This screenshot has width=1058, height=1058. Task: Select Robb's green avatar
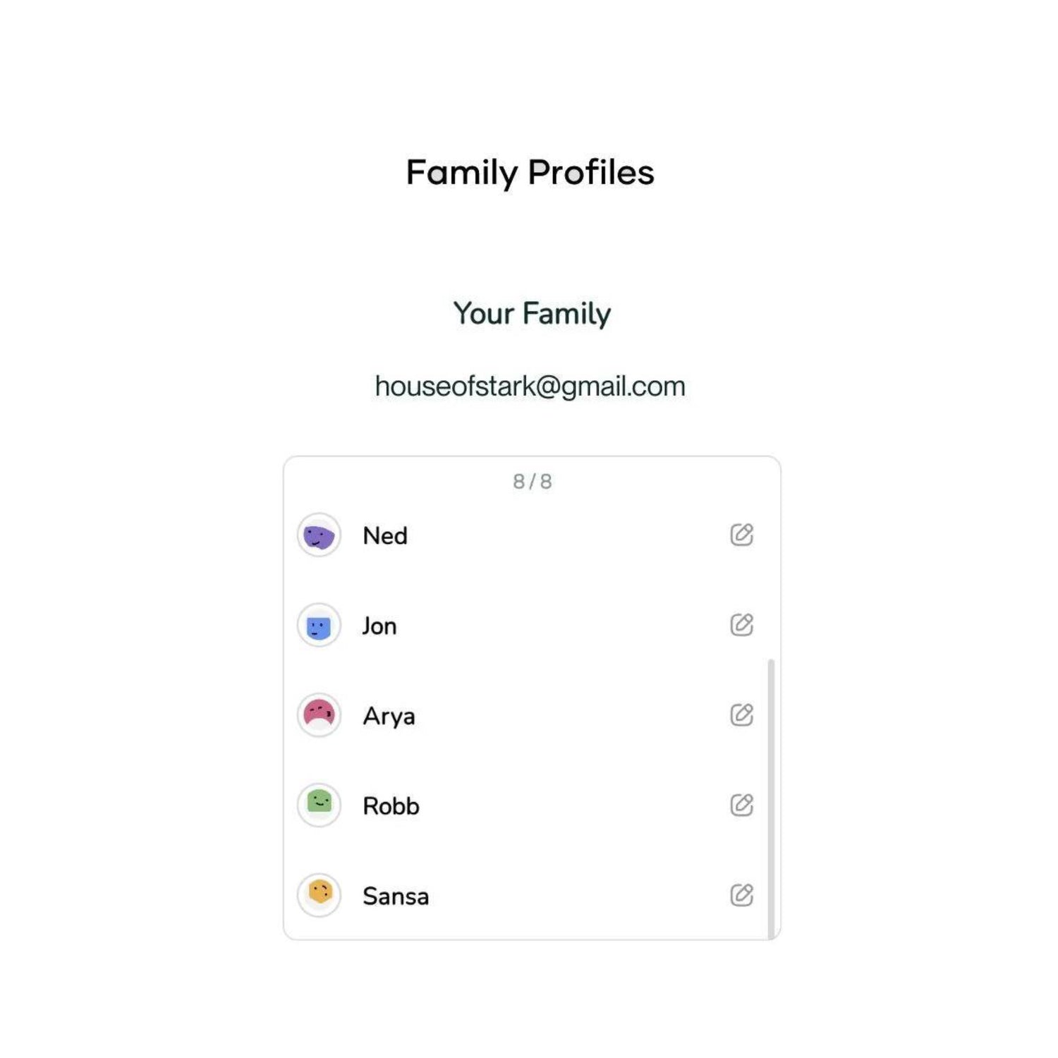(x=319, y=805)
